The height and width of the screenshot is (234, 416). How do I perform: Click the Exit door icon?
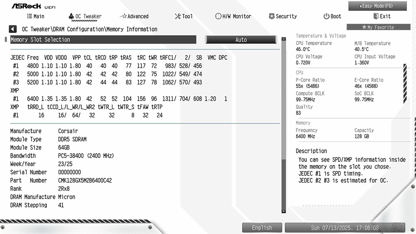[x=376, y=17]
